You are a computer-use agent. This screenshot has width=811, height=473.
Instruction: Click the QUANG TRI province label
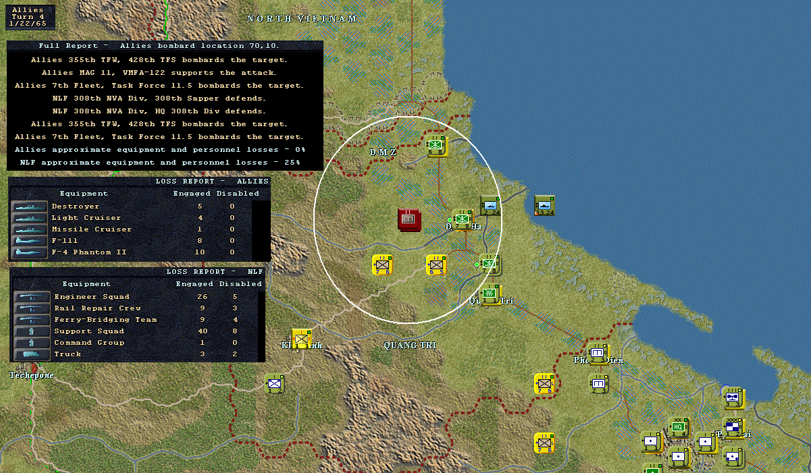(x=410, y=345)
